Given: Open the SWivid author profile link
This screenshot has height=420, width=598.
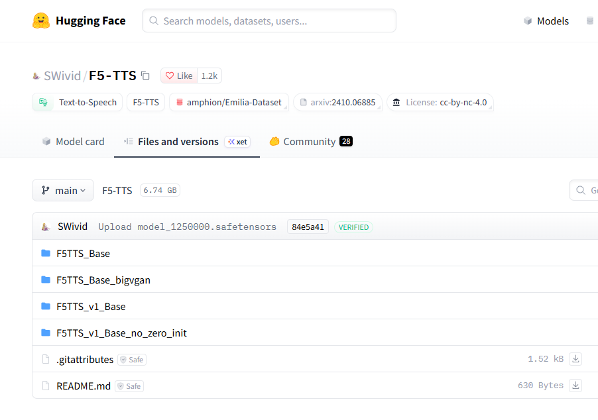Looking at the screenshot, I should [62, 76].
